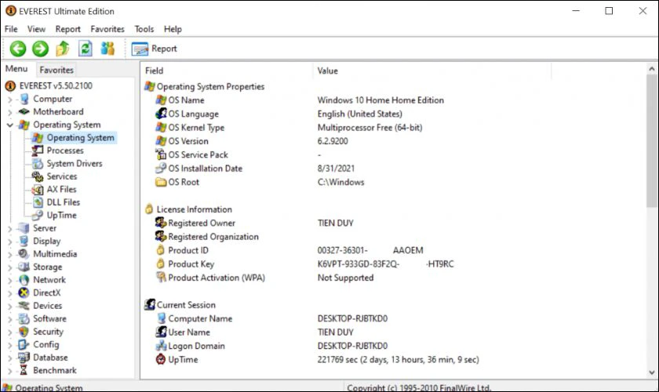Click the scrollbar down arrow

[651, 372]
